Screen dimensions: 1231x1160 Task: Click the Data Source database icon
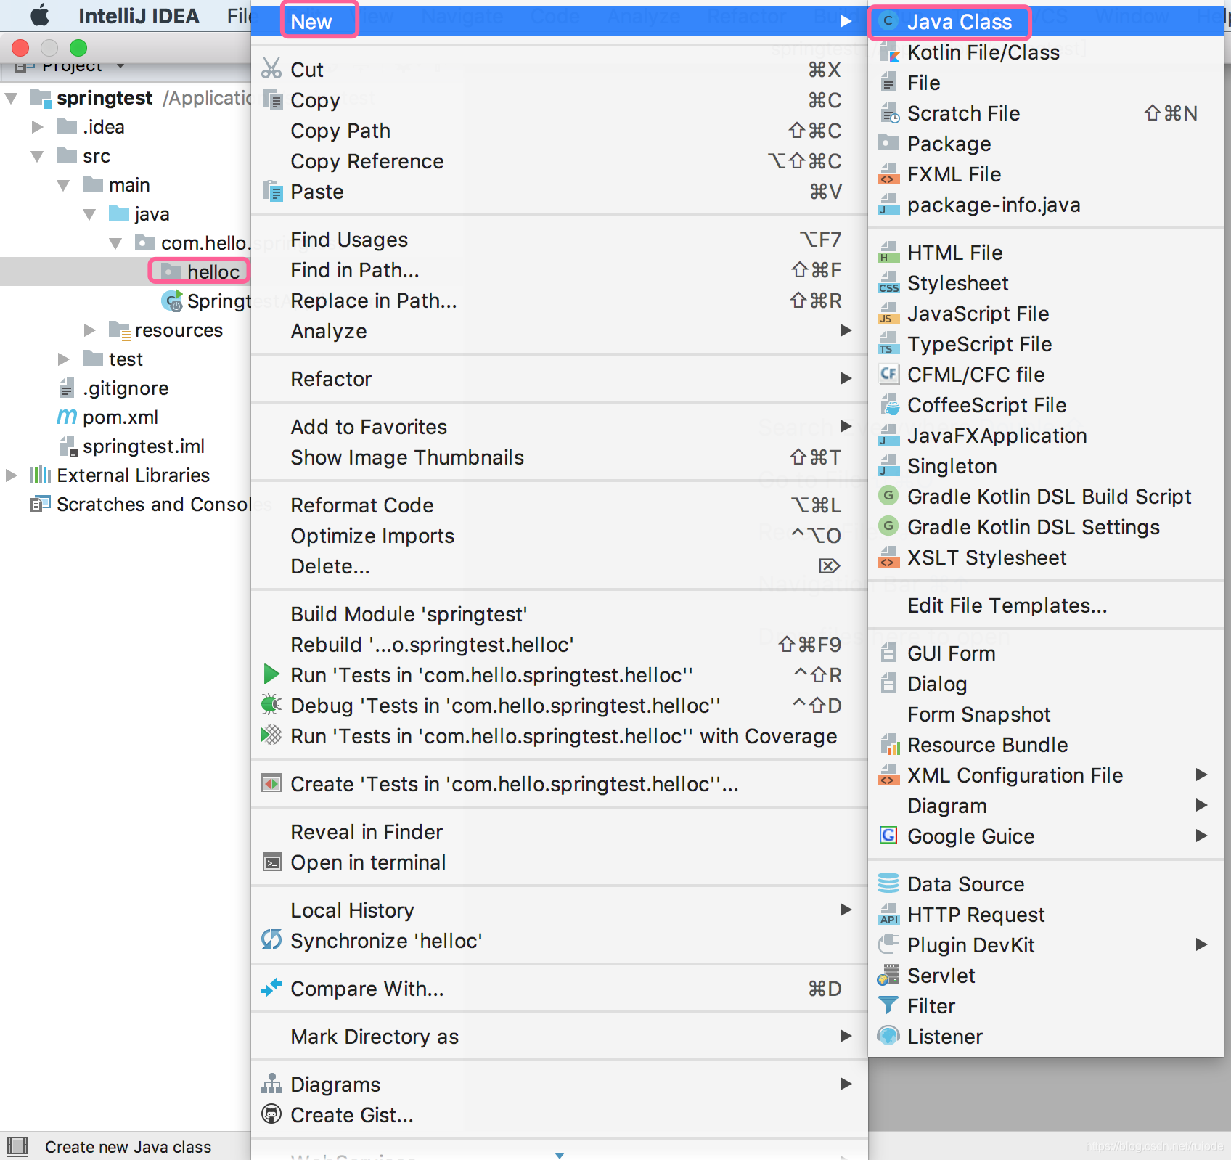pyautogui.click(x=888, y=883)
